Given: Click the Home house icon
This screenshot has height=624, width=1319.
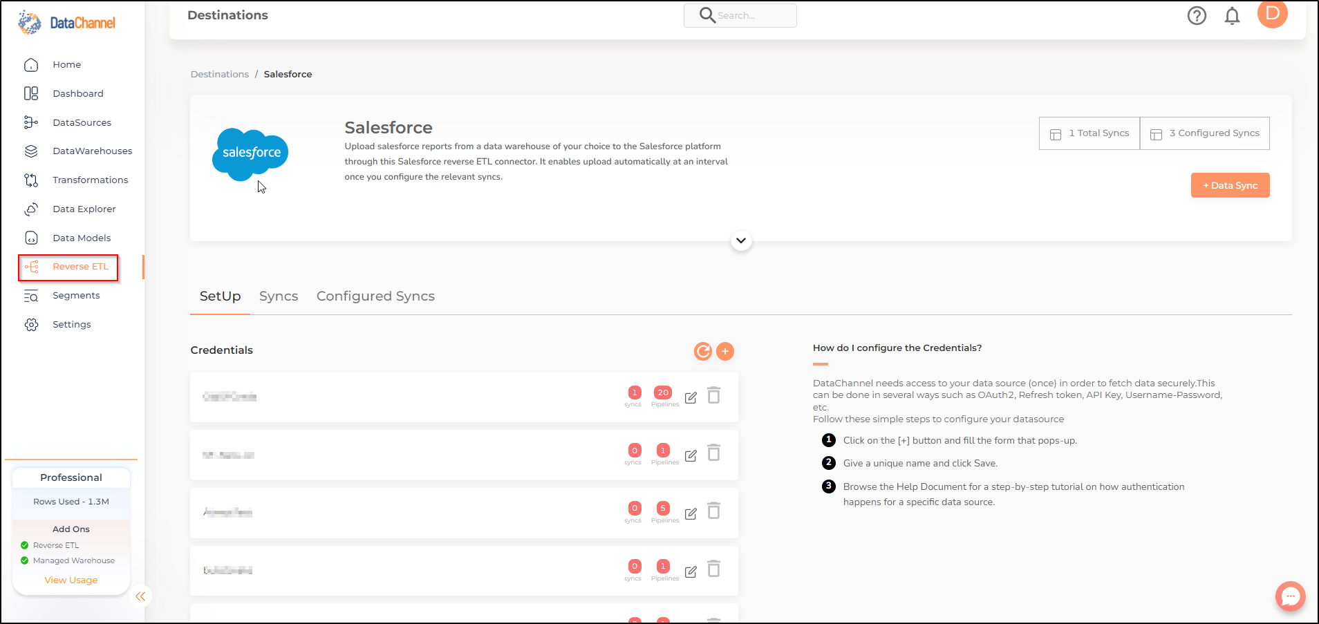Looking at the screenshot, I should point(31,65).
